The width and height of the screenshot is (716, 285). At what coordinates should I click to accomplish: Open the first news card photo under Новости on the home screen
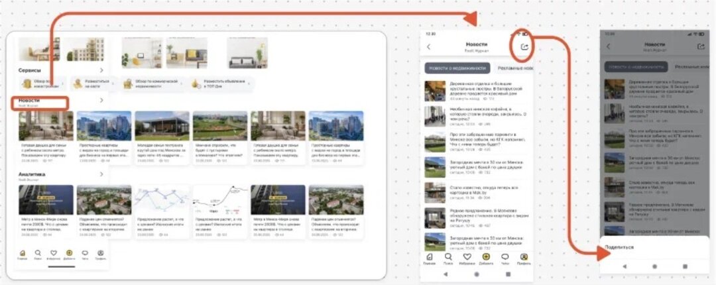pos(46,126)
